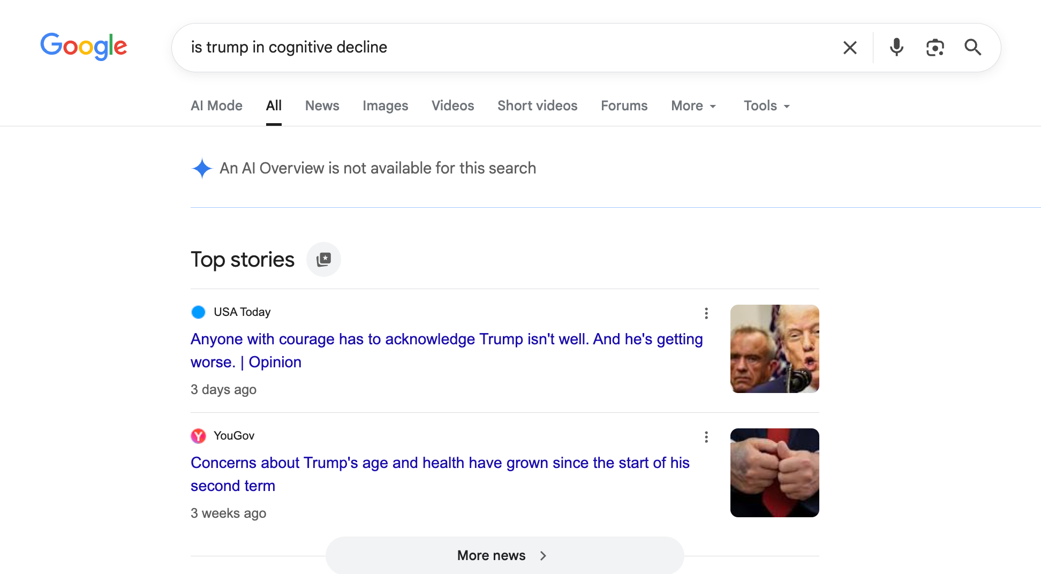1041x574 pixels.
Task: Click the USA Today story thumbnail
Action: click(774, 349)
